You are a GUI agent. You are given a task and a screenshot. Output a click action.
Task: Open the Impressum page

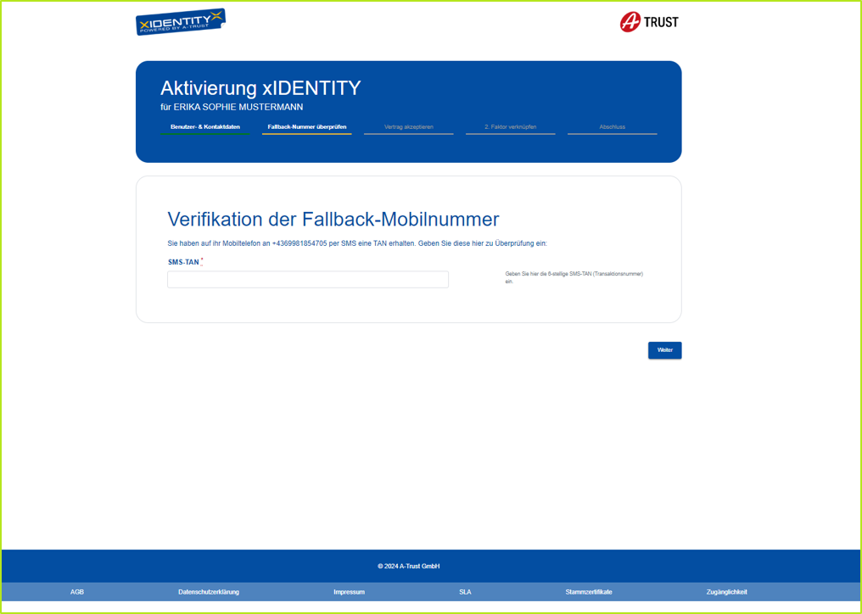pos(349,592)
